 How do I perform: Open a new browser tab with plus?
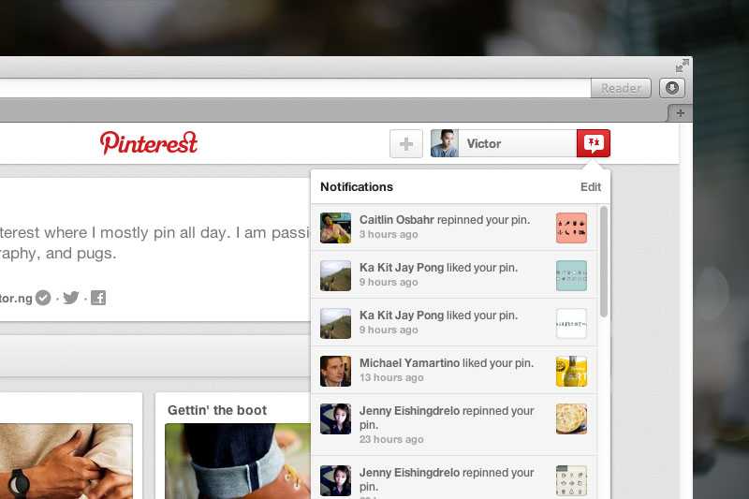pyautogui.click(x=681, y=113)
